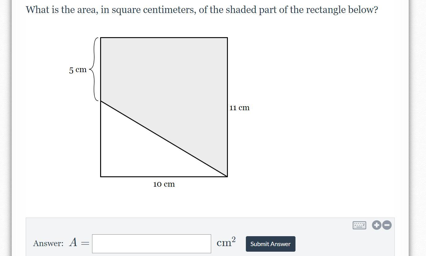Click the "11 cm" side label

tap(239, 108)
